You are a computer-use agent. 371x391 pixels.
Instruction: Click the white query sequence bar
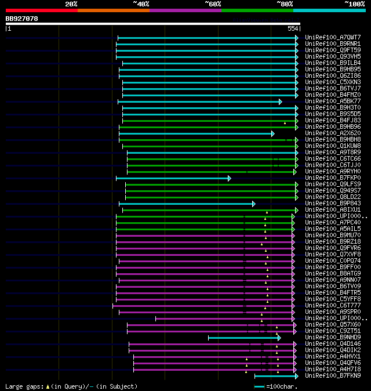click(153, 24)
